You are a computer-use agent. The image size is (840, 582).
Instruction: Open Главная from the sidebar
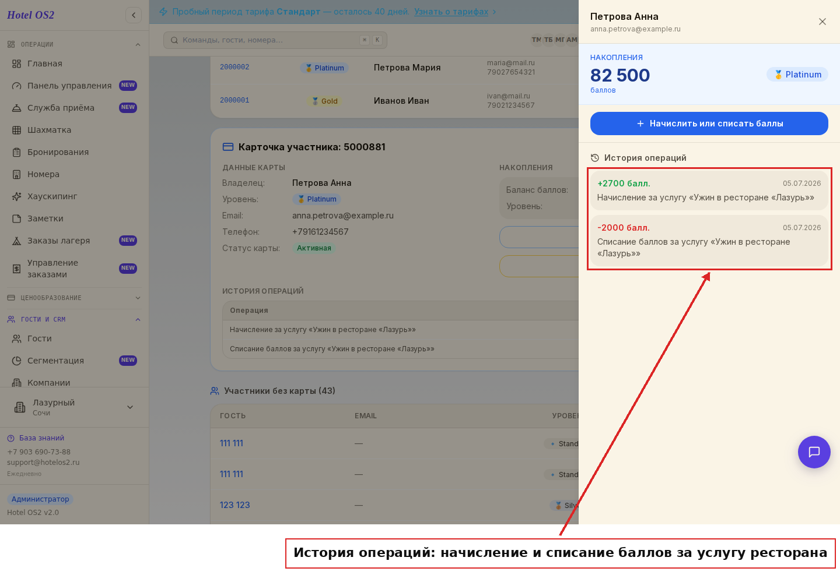coord(74,64)
